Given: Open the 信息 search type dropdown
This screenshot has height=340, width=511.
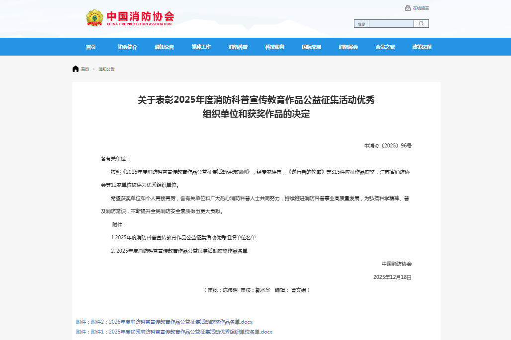Looking at the screenshot, I should tap(361, 24).
